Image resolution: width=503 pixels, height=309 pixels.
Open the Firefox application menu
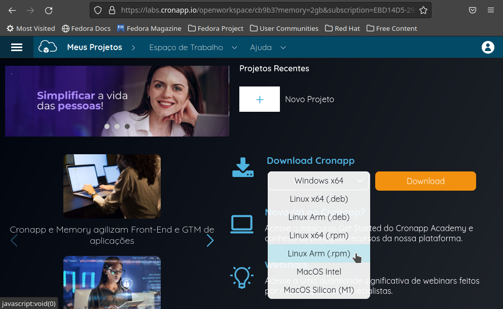[x=491, y=11]
